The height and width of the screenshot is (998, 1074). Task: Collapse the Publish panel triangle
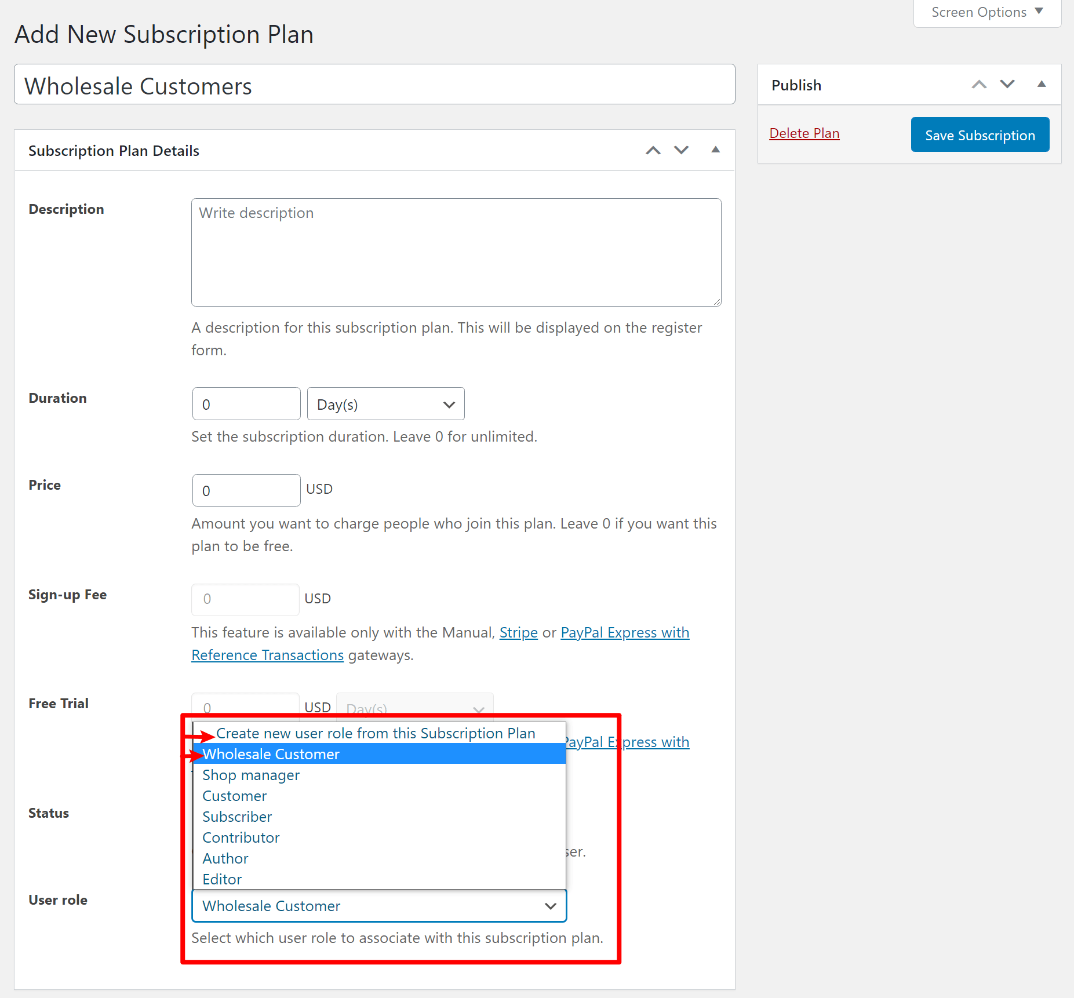tap(1041, 85)
